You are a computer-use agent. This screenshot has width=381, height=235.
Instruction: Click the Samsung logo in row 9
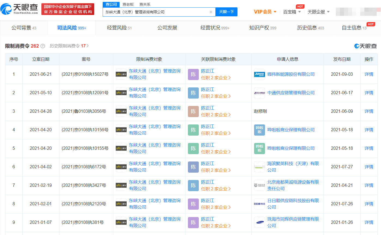pos(260,222)
